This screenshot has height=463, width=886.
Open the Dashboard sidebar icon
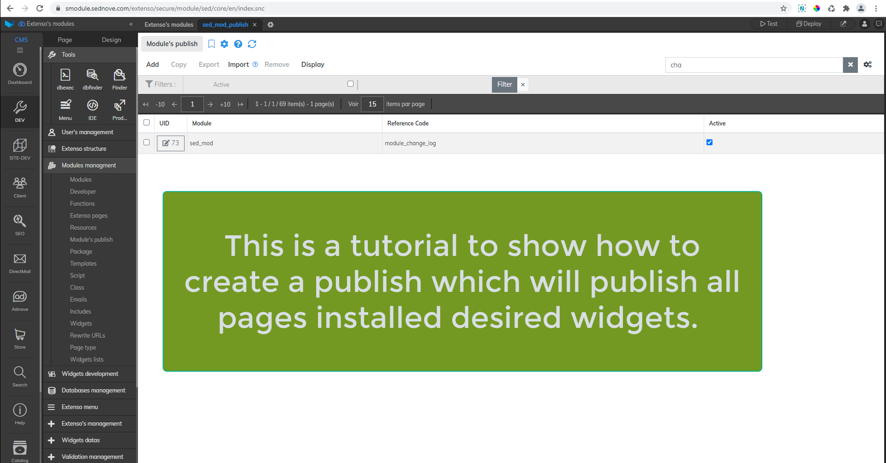tap(20, 74)
